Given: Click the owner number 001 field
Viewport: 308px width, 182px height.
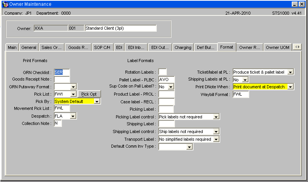Looking at the screenshot, I should (x=76, y=28).
